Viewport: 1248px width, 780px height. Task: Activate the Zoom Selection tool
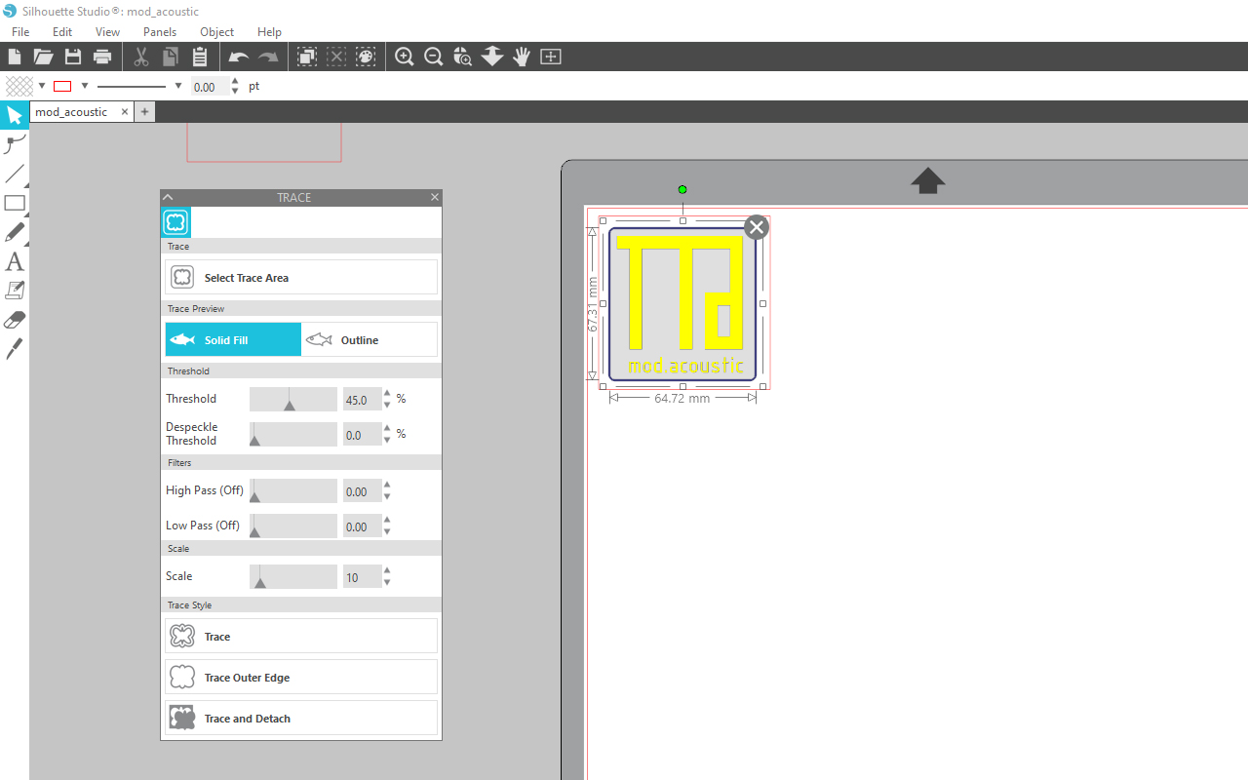point(463,57)
